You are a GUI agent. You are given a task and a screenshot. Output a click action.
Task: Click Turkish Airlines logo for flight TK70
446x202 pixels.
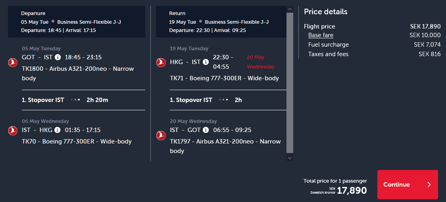click(13, 130)
